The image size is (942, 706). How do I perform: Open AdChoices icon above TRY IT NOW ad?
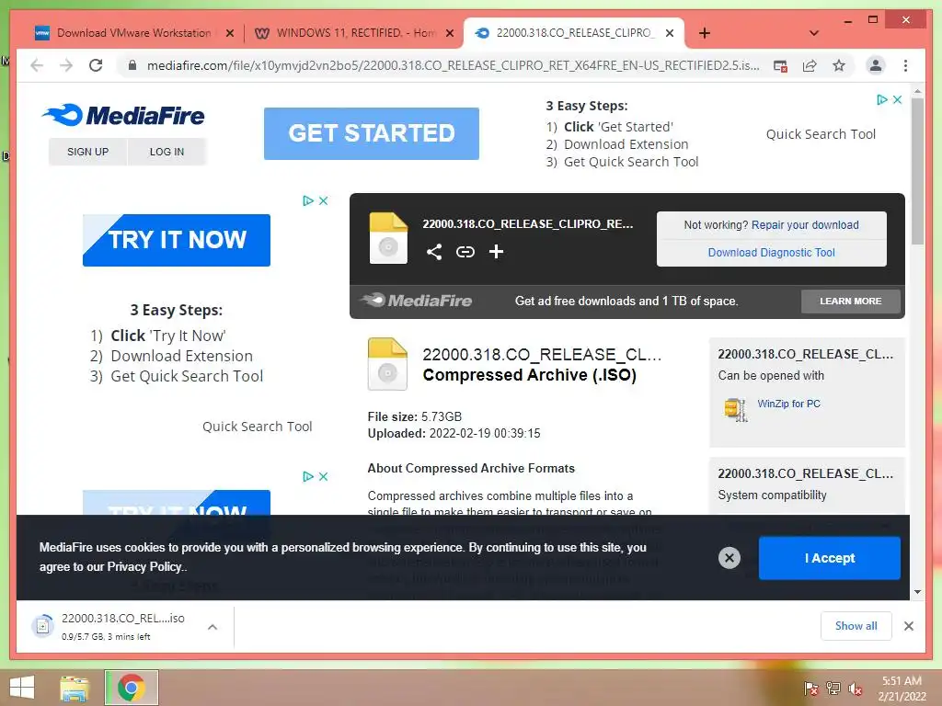307,200
